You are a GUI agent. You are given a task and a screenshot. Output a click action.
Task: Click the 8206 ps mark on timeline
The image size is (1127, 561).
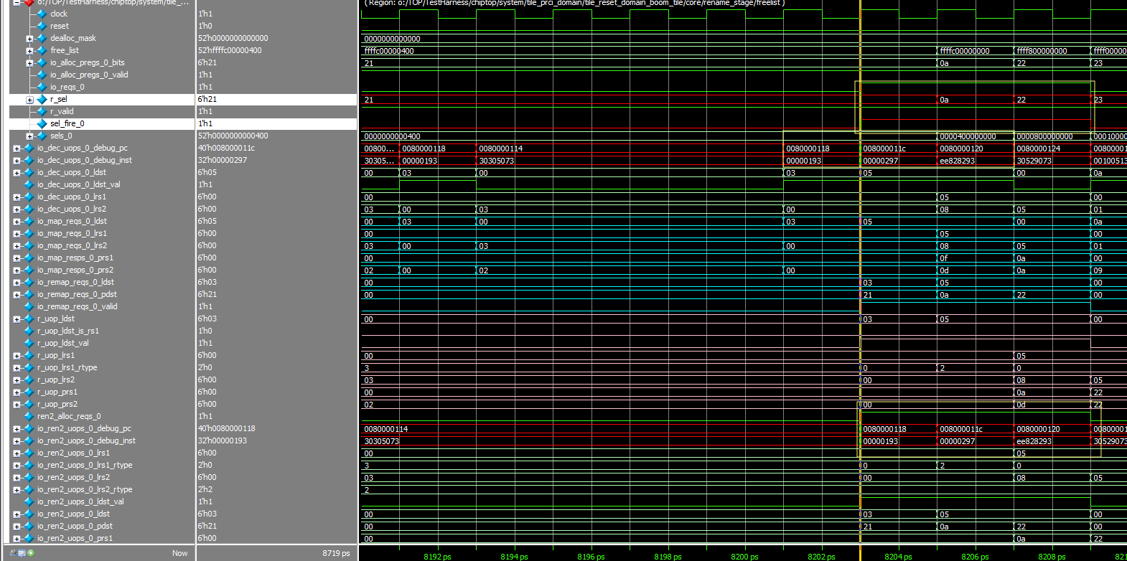pyautogui.click(x=975, y=557)
